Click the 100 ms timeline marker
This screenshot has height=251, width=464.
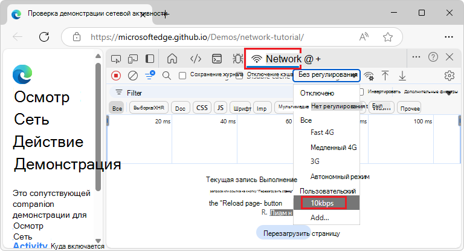coord(422,121)
